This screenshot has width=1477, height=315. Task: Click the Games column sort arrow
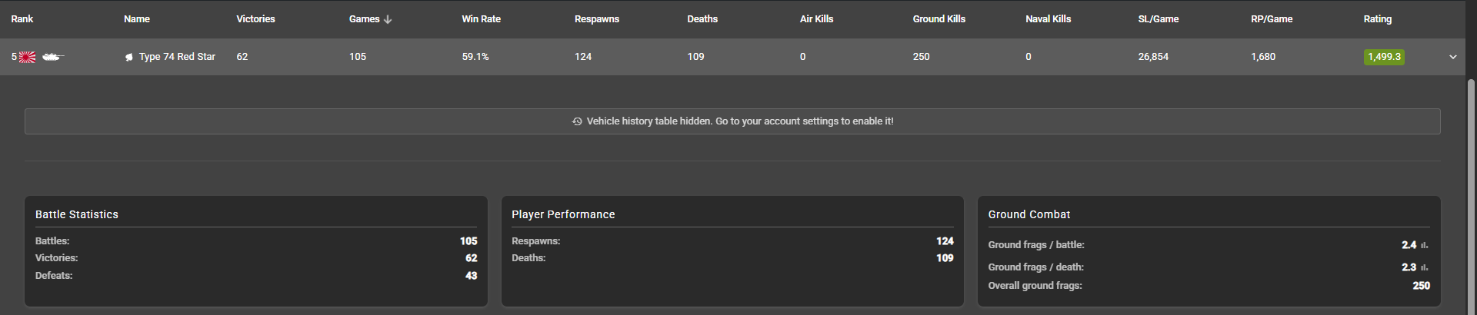(x=388, y=19)
